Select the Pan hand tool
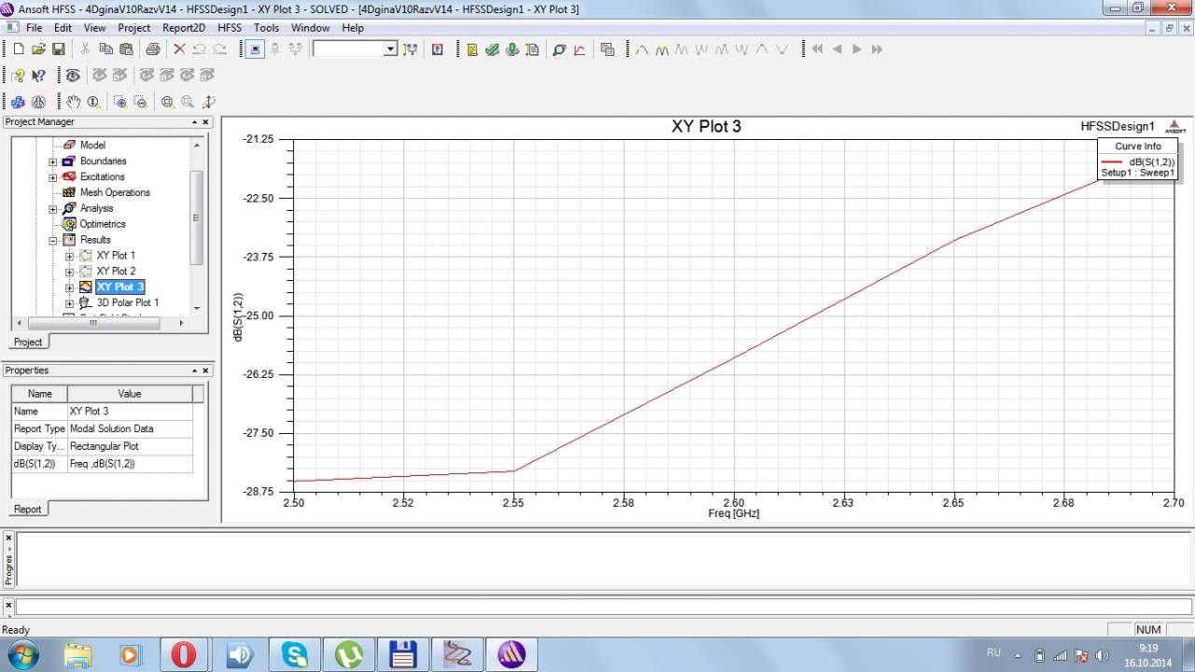 [73, 102]
